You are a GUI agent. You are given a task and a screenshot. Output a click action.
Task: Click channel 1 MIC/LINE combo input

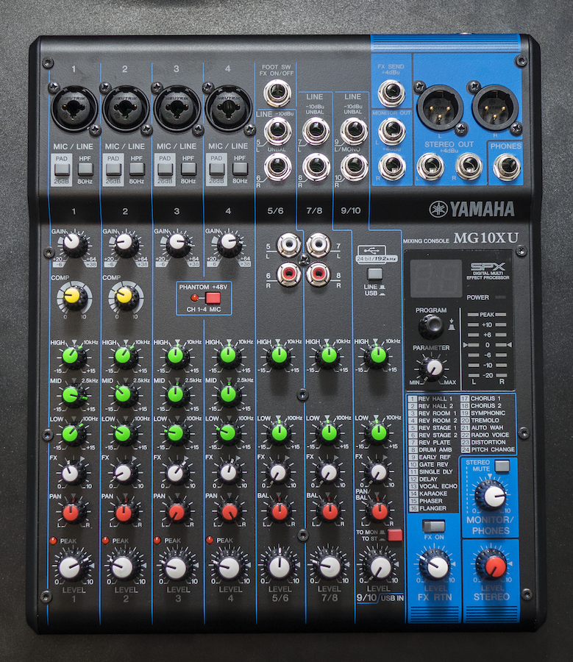click(x=74, y=108)
